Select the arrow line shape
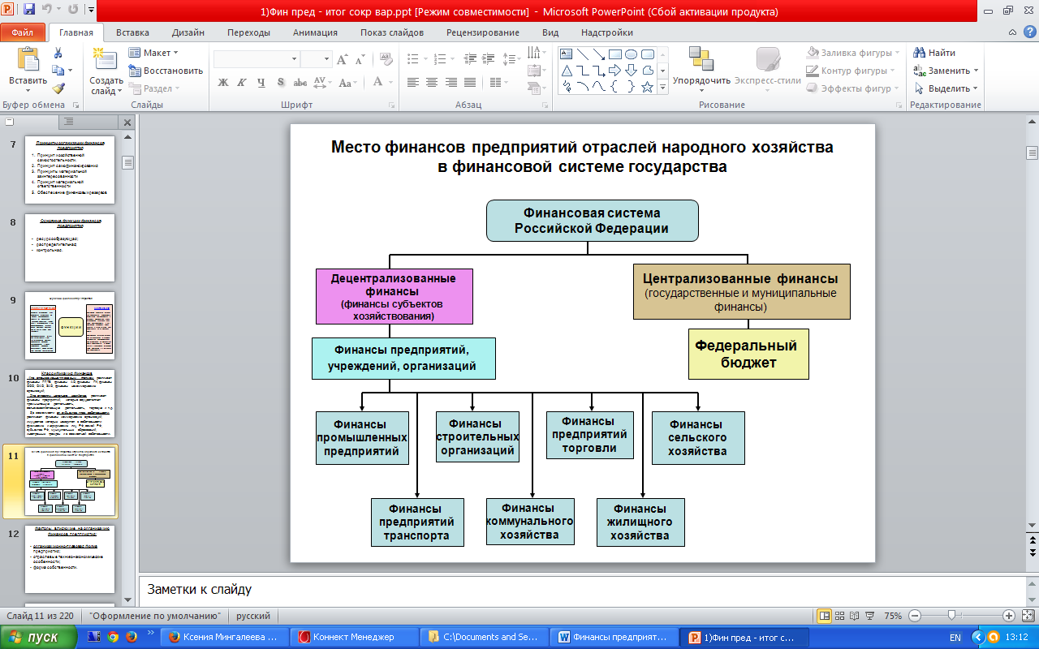Image resolution: width=1039 pixels, height=649 pixels. (x=599, y=54)
